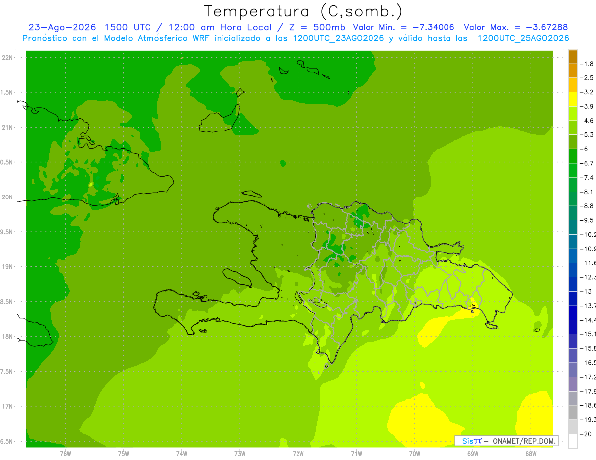596x460 pixels.
Task: Click the '19N' latitude axis label
Action: (x=8, y=267)
